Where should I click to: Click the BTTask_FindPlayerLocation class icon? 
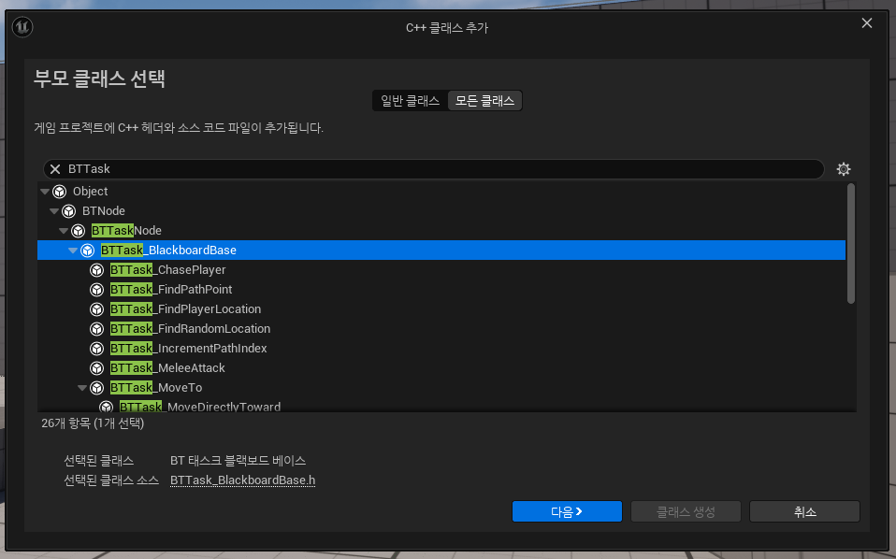pyautogui.click(x=97, y=308)
